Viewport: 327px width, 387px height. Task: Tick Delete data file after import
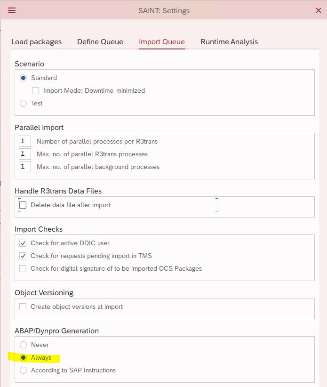click(23, 205)
